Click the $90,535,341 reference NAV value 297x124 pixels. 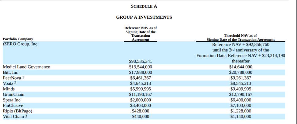pyautogui.click(x=141, y=61)
